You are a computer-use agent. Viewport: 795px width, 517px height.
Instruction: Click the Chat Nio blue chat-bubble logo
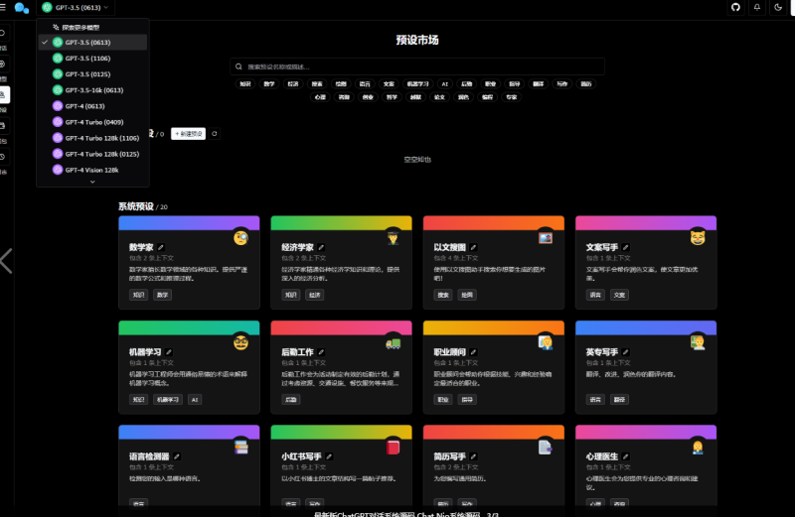point(21,8)
